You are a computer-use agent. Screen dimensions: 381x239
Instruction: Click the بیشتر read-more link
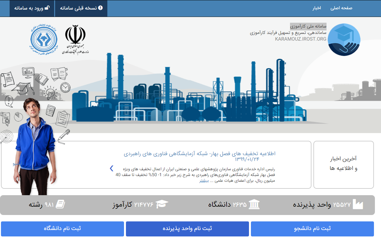204,181
